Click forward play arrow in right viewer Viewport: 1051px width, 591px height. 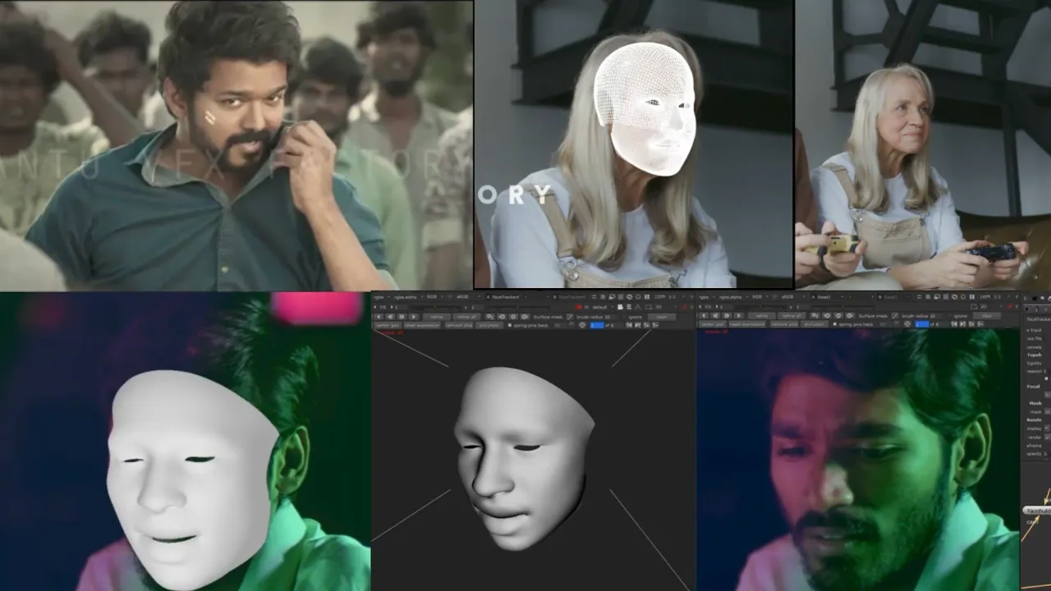tap(739, 316)
